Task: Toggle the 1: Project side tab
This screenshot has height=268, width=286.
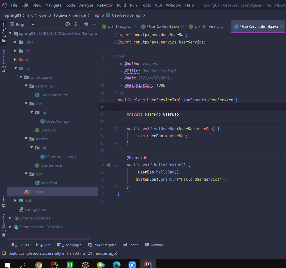Action: (x=4, y=32)
